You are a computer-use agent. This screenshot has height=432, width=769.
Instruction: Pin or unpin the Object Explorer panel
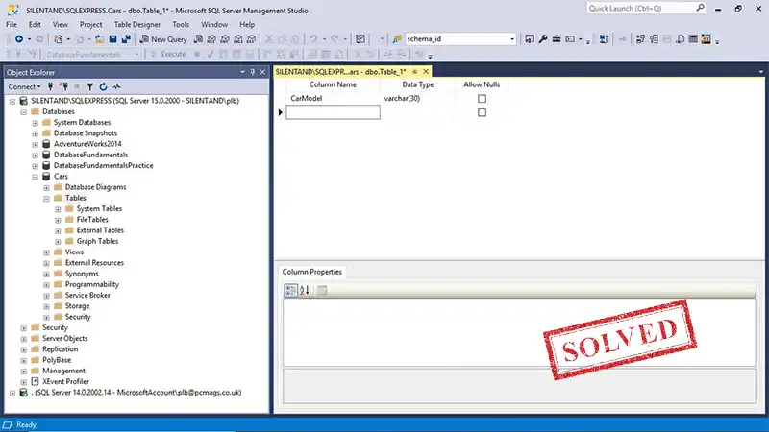pos(253,72)
